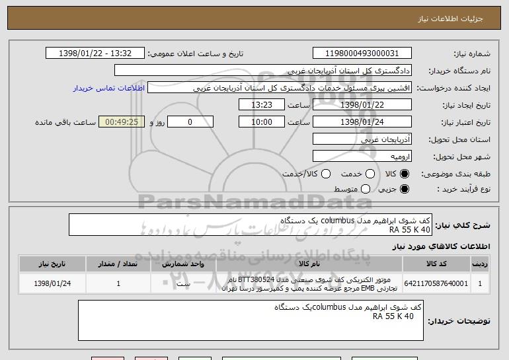
Task: Click the general need description text box
Action: 251,225
